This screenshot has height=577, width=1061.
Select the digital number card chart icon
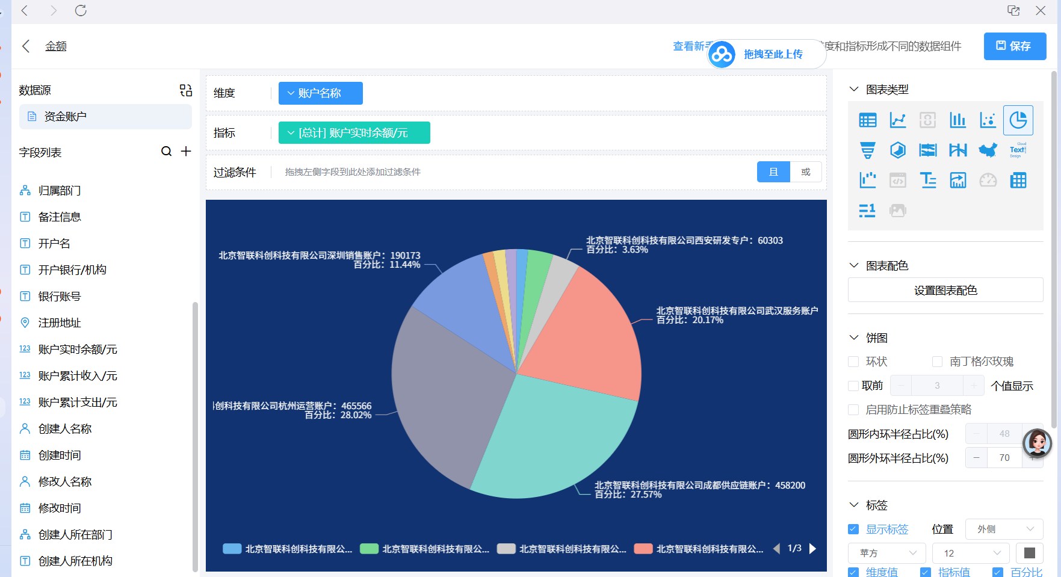(927, 120)
